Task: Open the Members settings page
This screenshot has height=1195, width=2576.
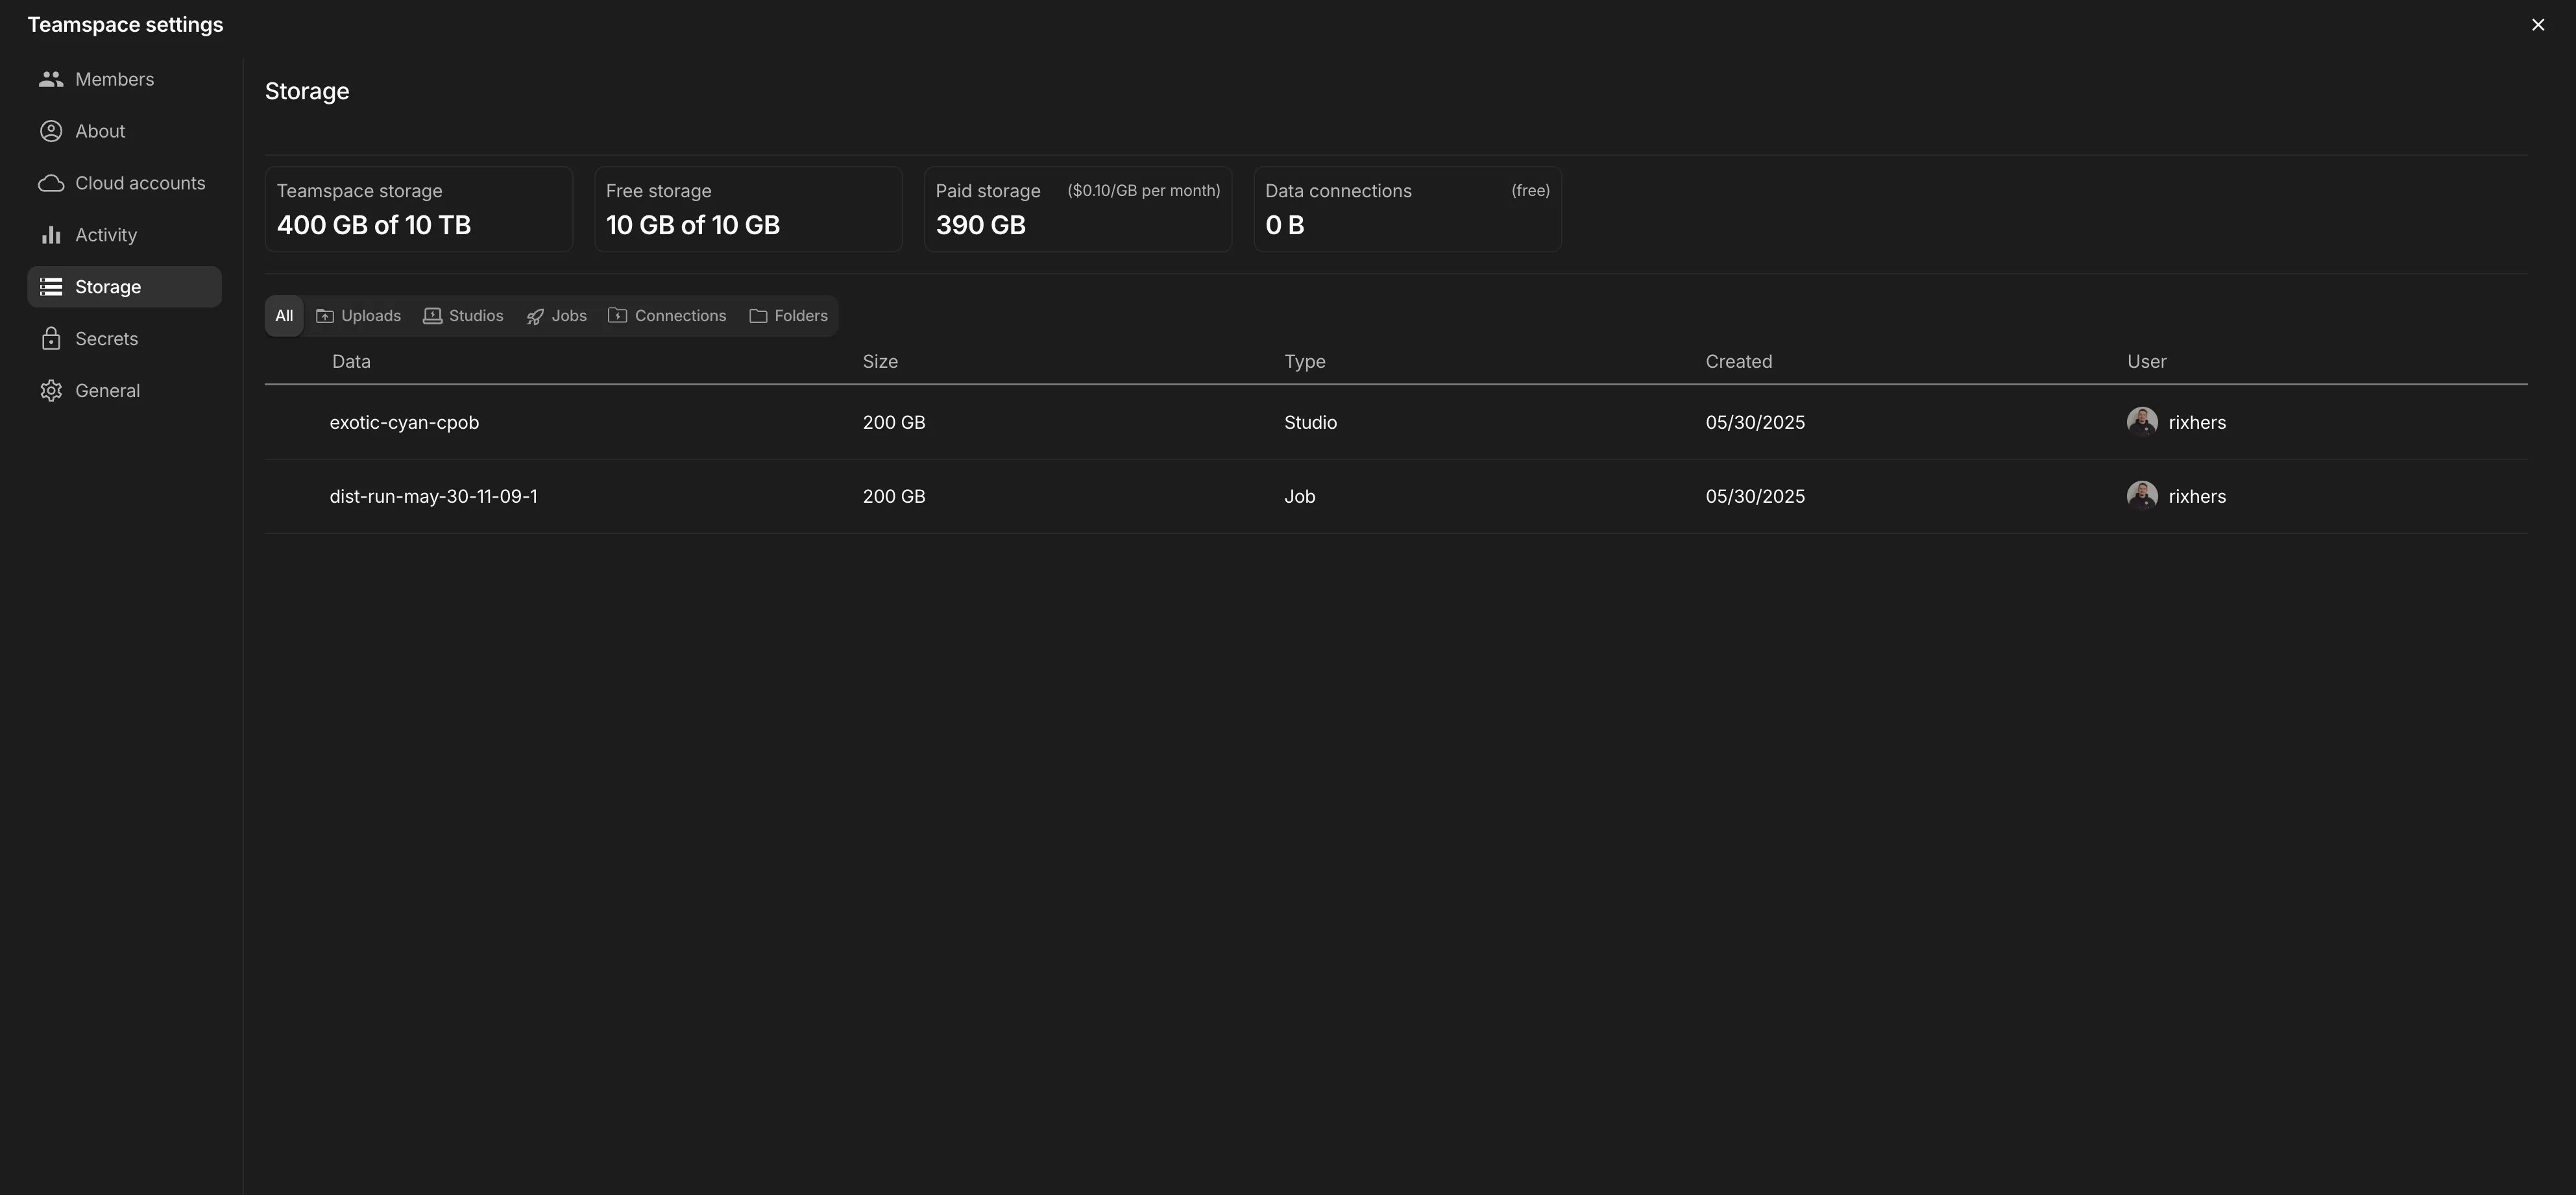Action: click(x=124, y=79)
